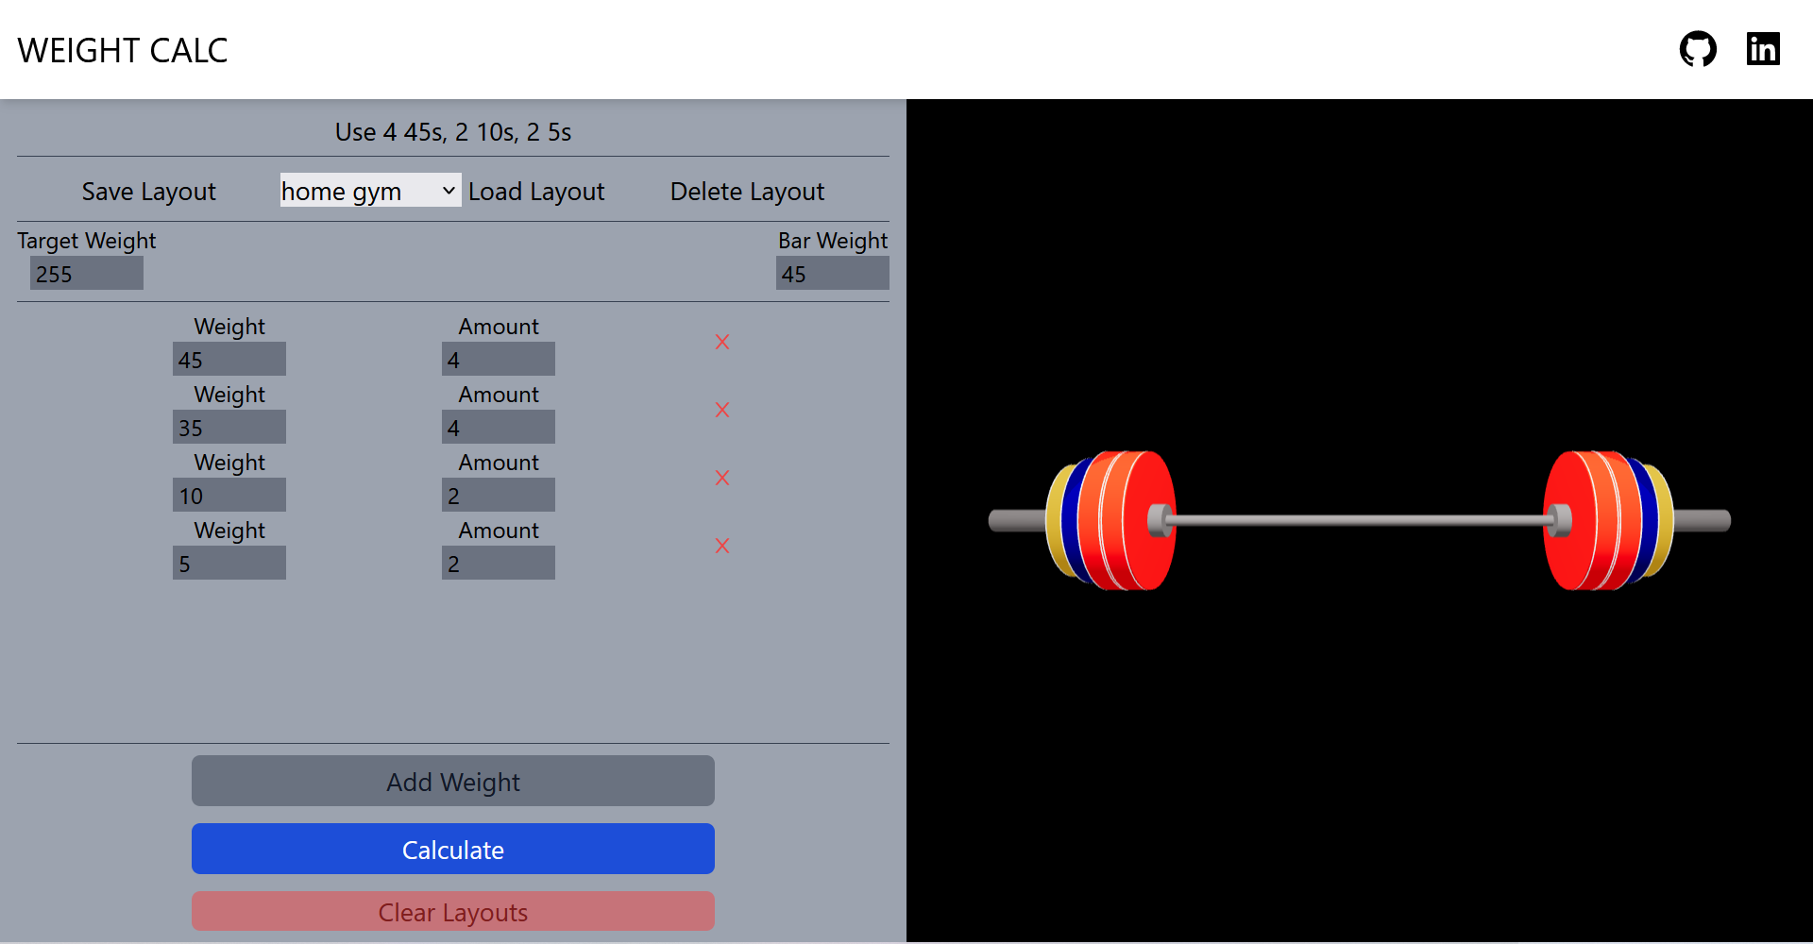
Task: Edit the Weight field containing 35
Action: pyautogui.click(x=229, y=427)
